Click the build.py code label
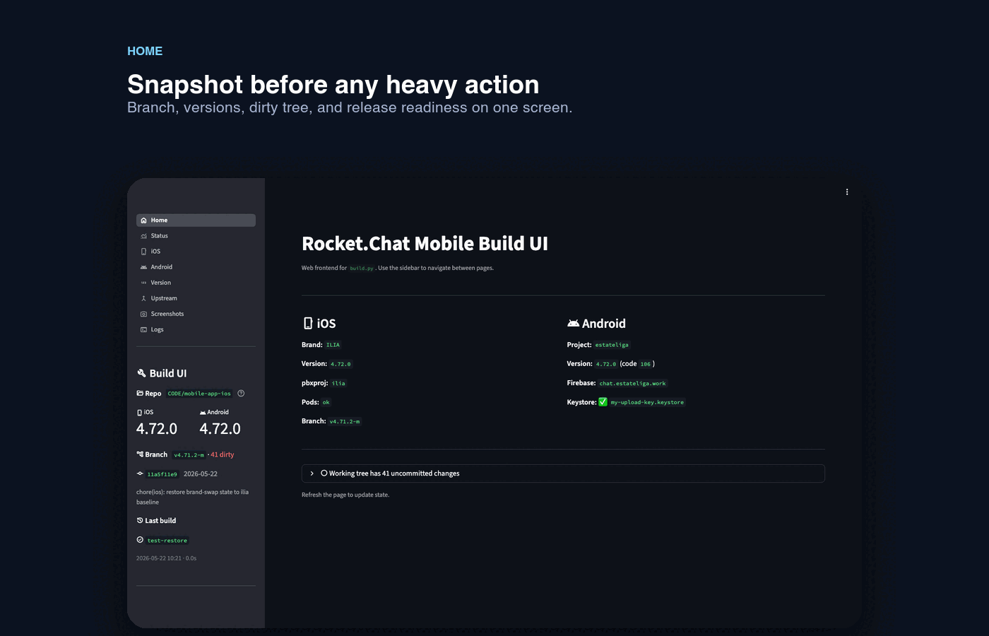This screenshot has height=636, width=989. [362, 269]
